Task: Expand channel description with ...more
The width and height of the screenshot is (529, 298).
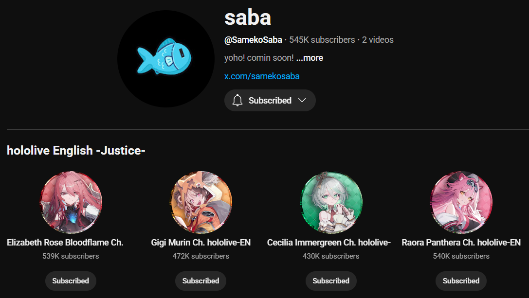Action: coord(310,58)
